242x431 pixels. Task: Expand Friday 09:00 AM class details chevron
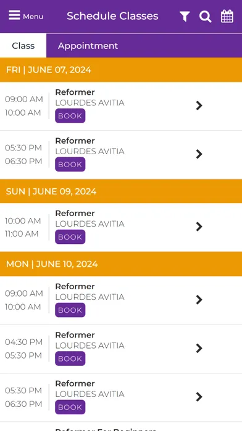pos(199,105)
